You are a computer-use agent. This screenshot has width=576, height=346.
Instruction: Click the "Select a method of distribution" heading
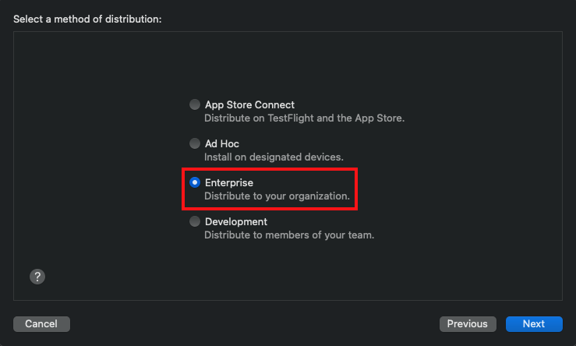(87, 18)
